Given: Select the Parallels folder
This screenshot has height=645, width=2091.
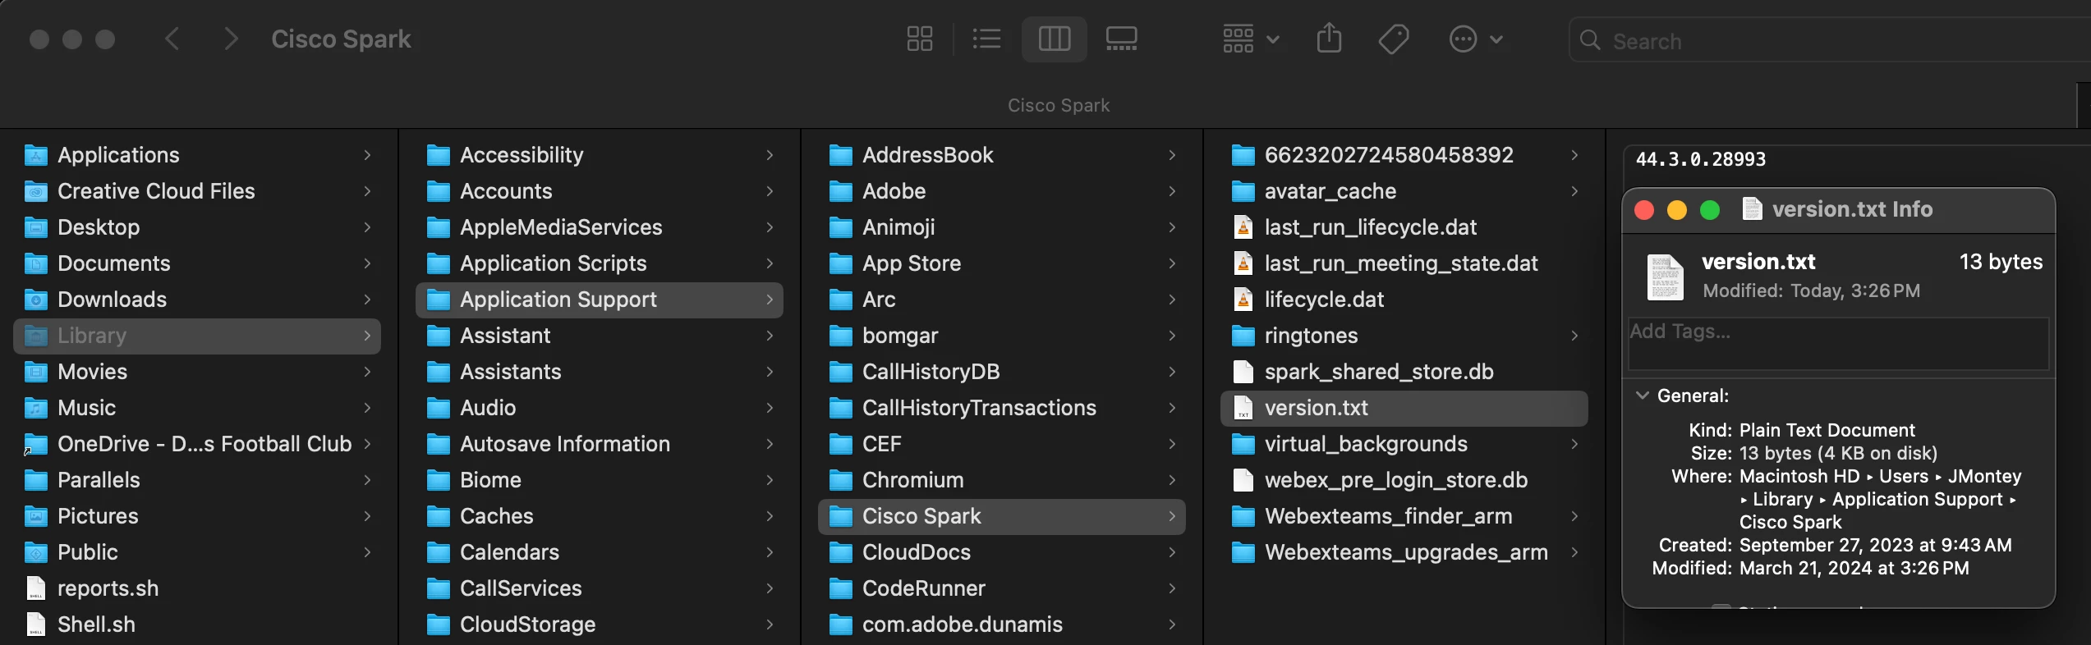Looking at the screenshot, I should point(197,480).
